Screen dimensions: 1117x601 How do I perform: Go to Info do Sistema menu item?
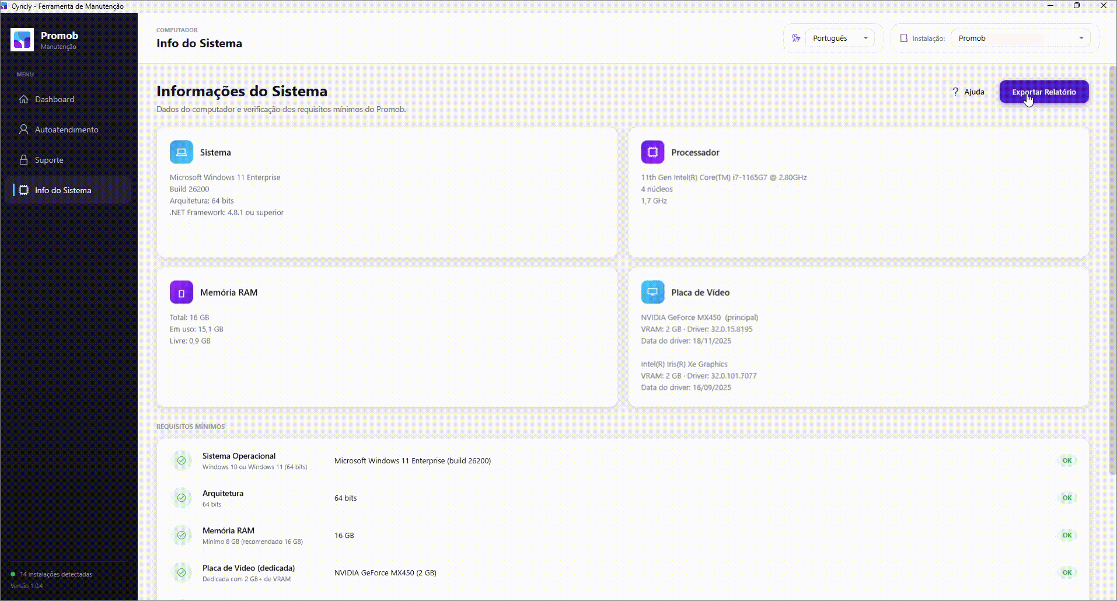(x=68, y=190)
